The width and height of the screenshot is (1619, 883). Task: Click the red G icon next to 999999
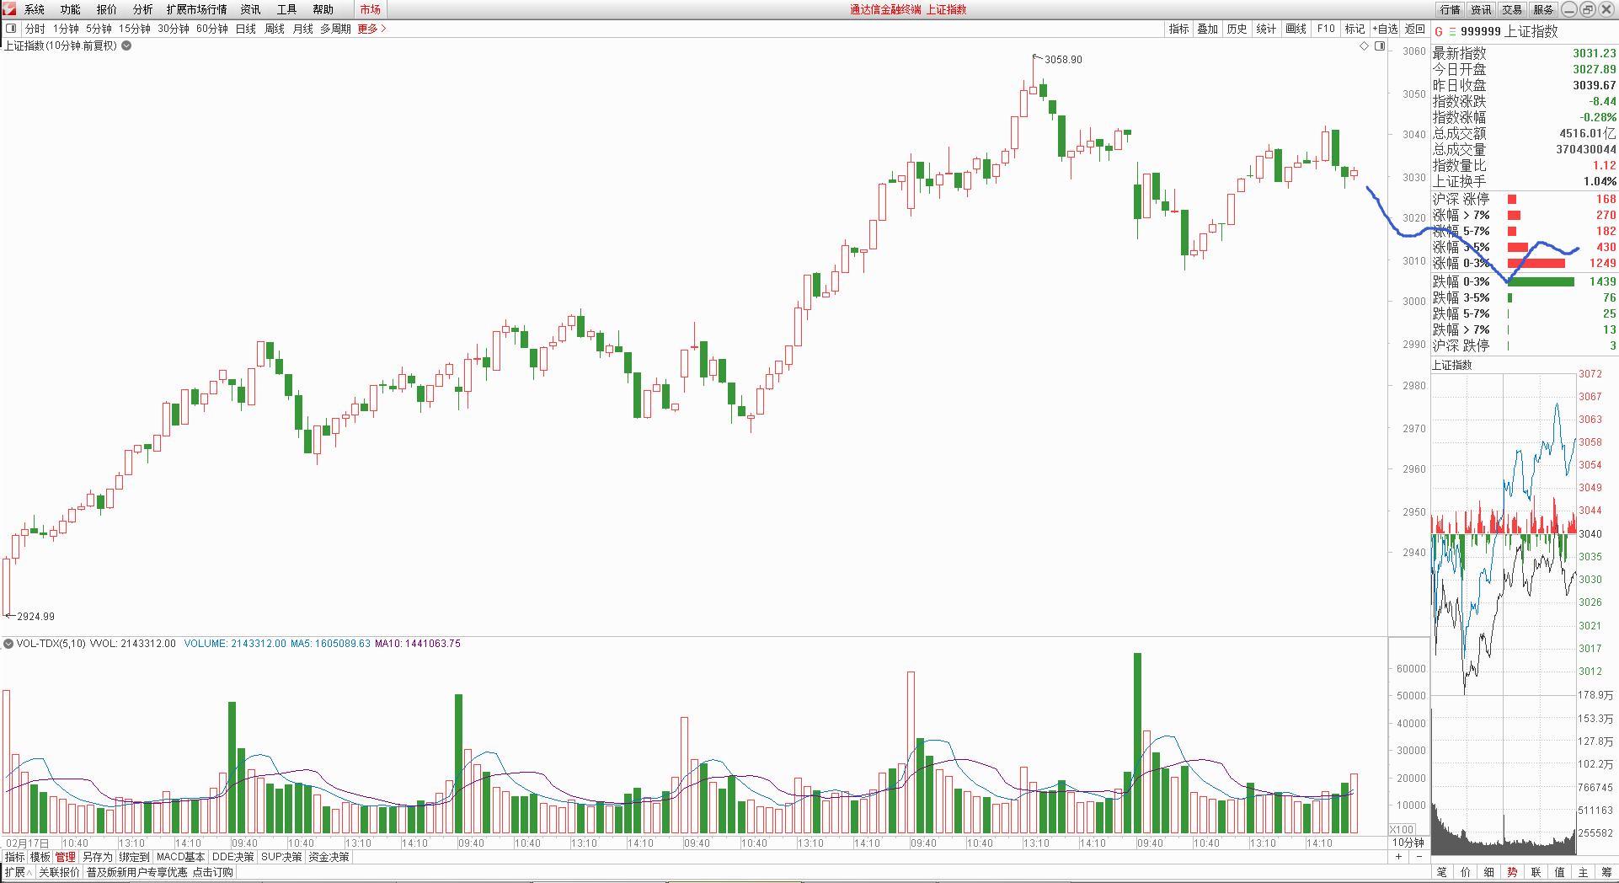pyautogui.click(x=1439, y=32)
